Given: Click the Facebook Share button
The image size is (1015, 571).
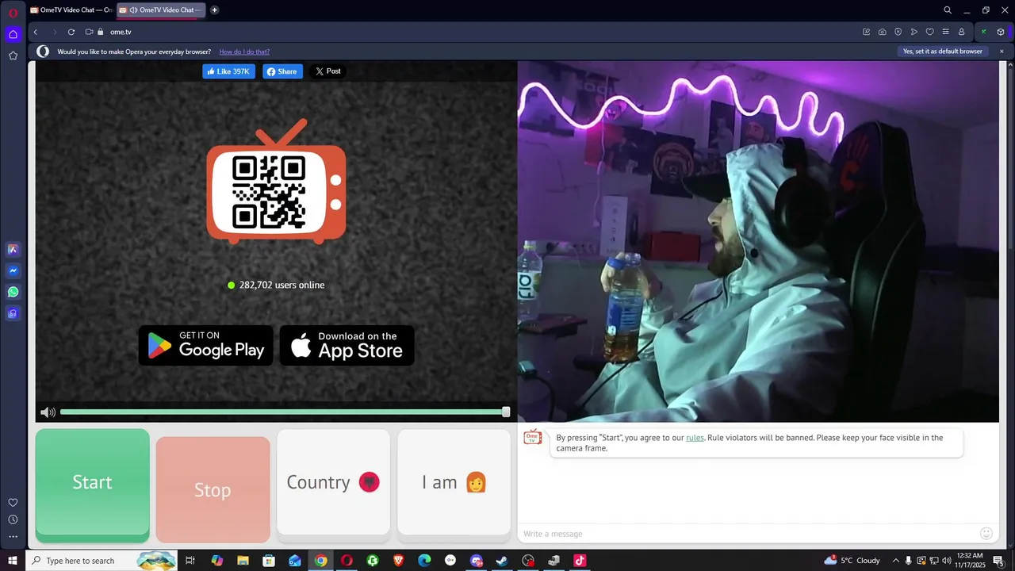Looking at the screenshot, I should click(x=282, y=71).
